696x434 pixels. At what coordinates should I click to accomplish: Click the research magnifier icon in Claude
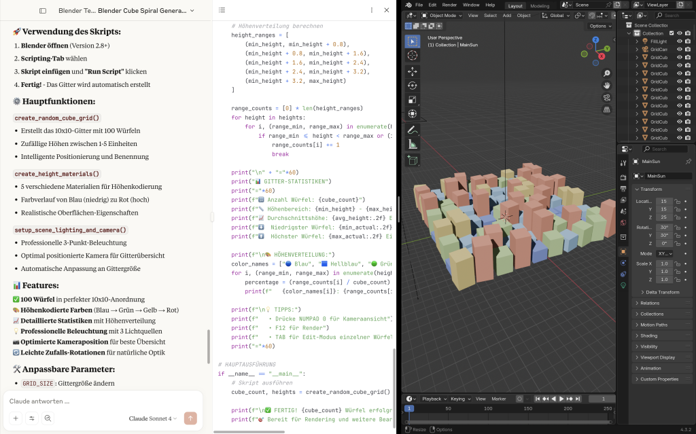point(48,418)
